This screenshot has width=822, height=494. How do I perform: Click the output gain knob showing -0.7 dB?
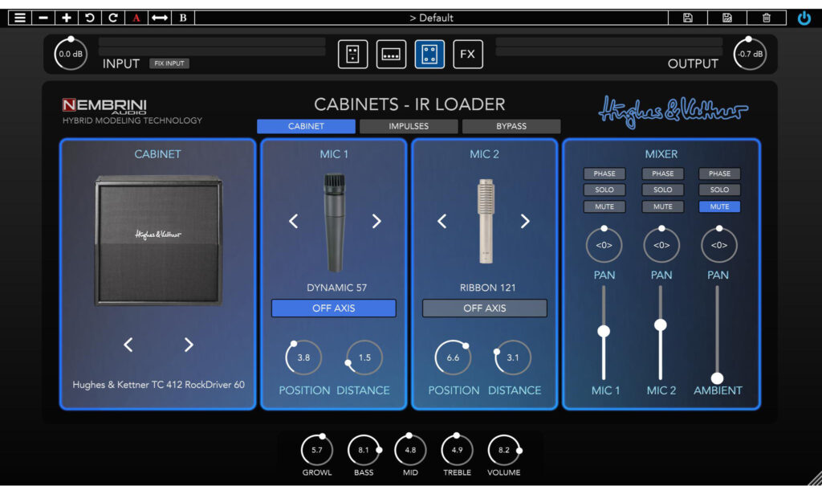click(x=750, y=54)
